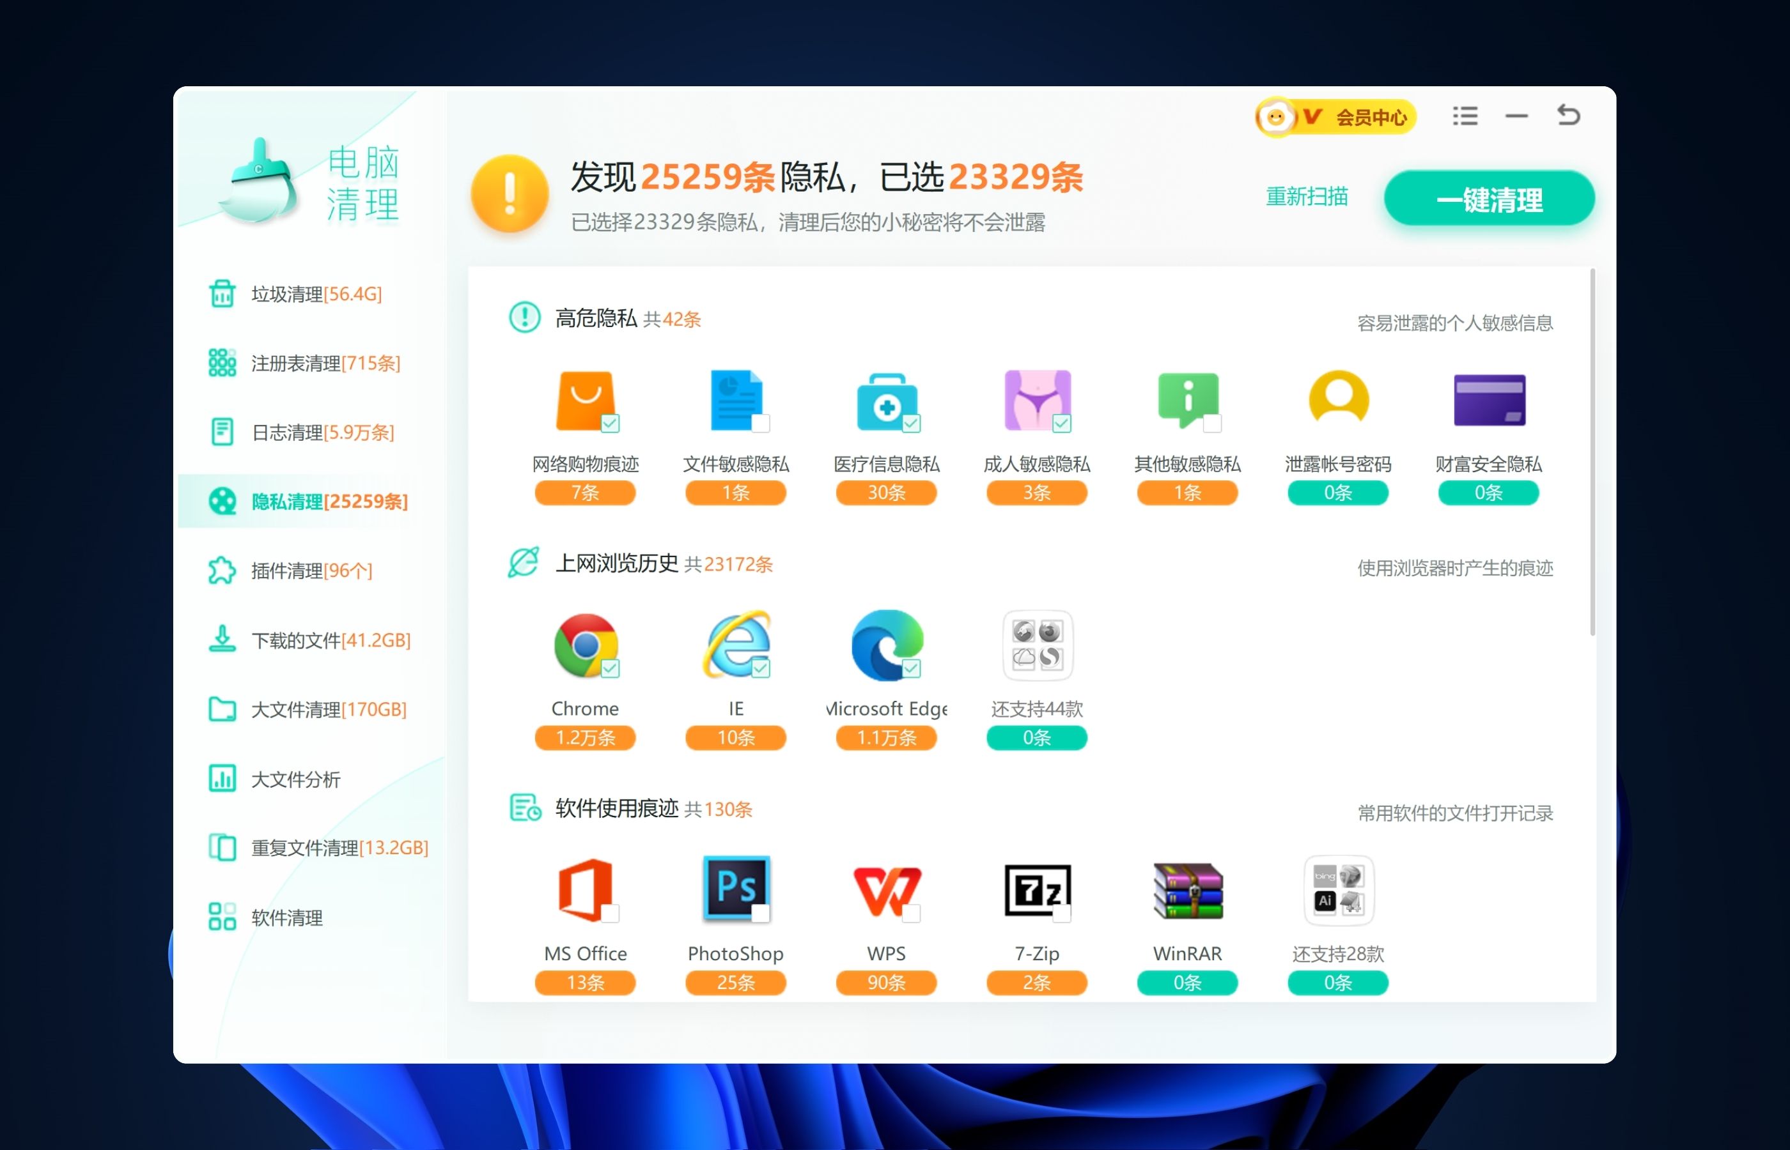Click the 软件使用痕迹 section icon
The image size is (1790, 1150).
point(525,808)
